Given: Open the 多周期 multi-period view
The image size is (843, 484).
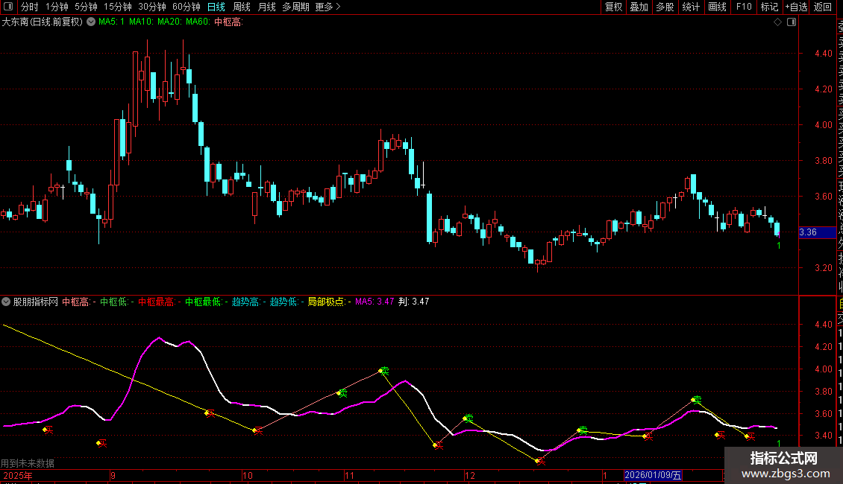Looking at the screenshot, I should click(295, 7).
